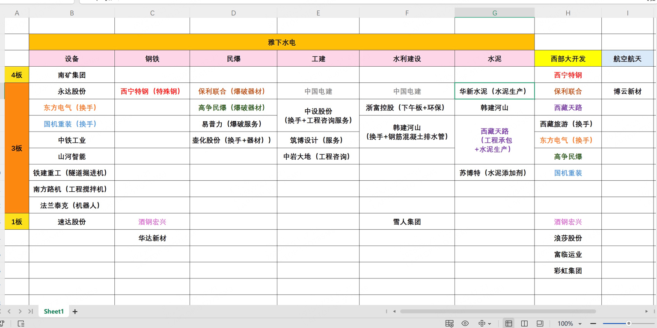This screenshot has width=657, height=328.
Task: Click the 彩虹集团 cell
Action: [x=568, y=270]
